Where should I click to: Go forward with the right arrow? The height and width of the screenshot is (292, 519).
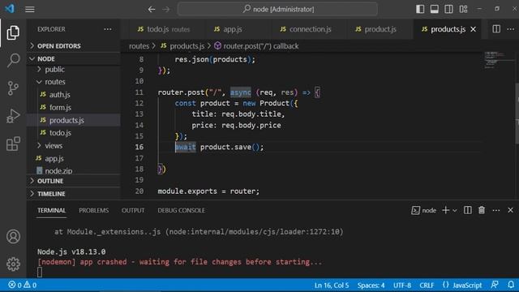coord(166,9)
